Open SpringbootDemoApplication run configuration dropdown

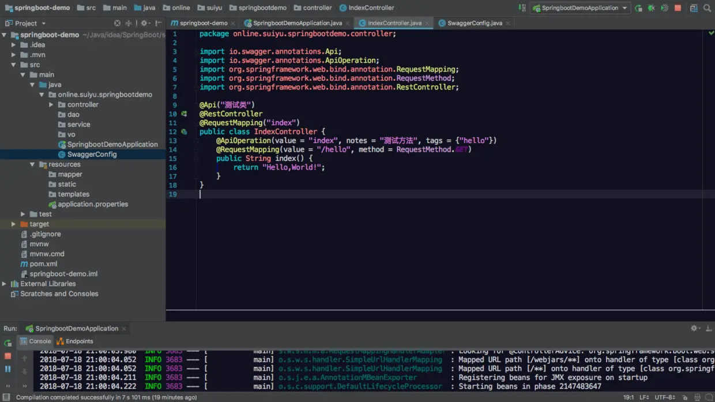coord(579,8)
